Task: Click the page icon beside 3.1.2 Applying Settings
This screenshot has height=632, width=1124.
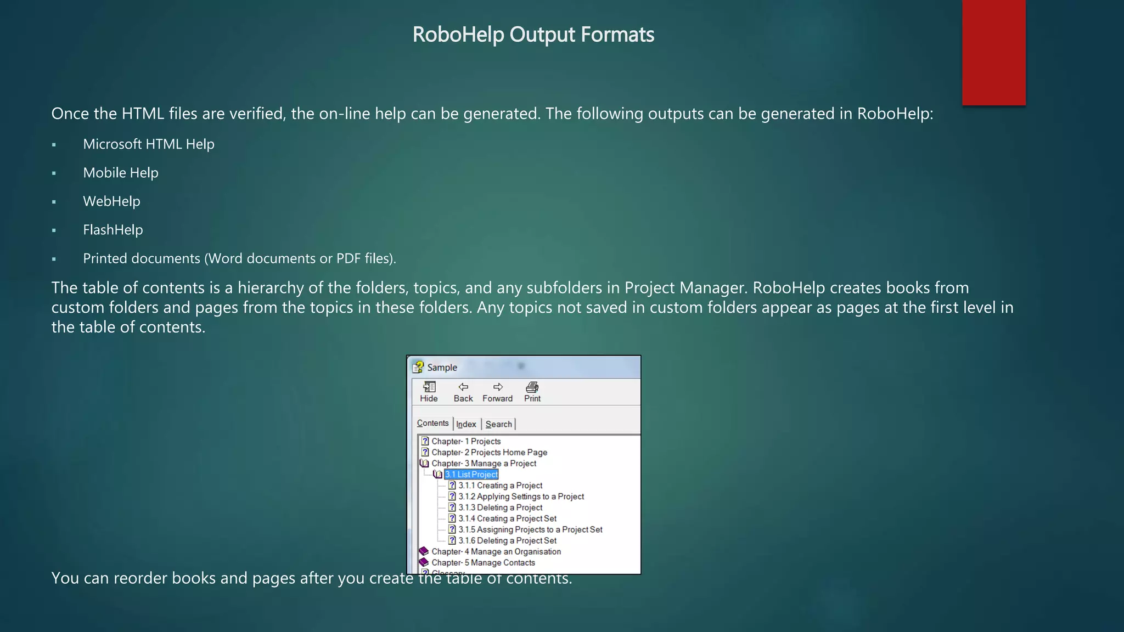Action: tap(452, 496)
